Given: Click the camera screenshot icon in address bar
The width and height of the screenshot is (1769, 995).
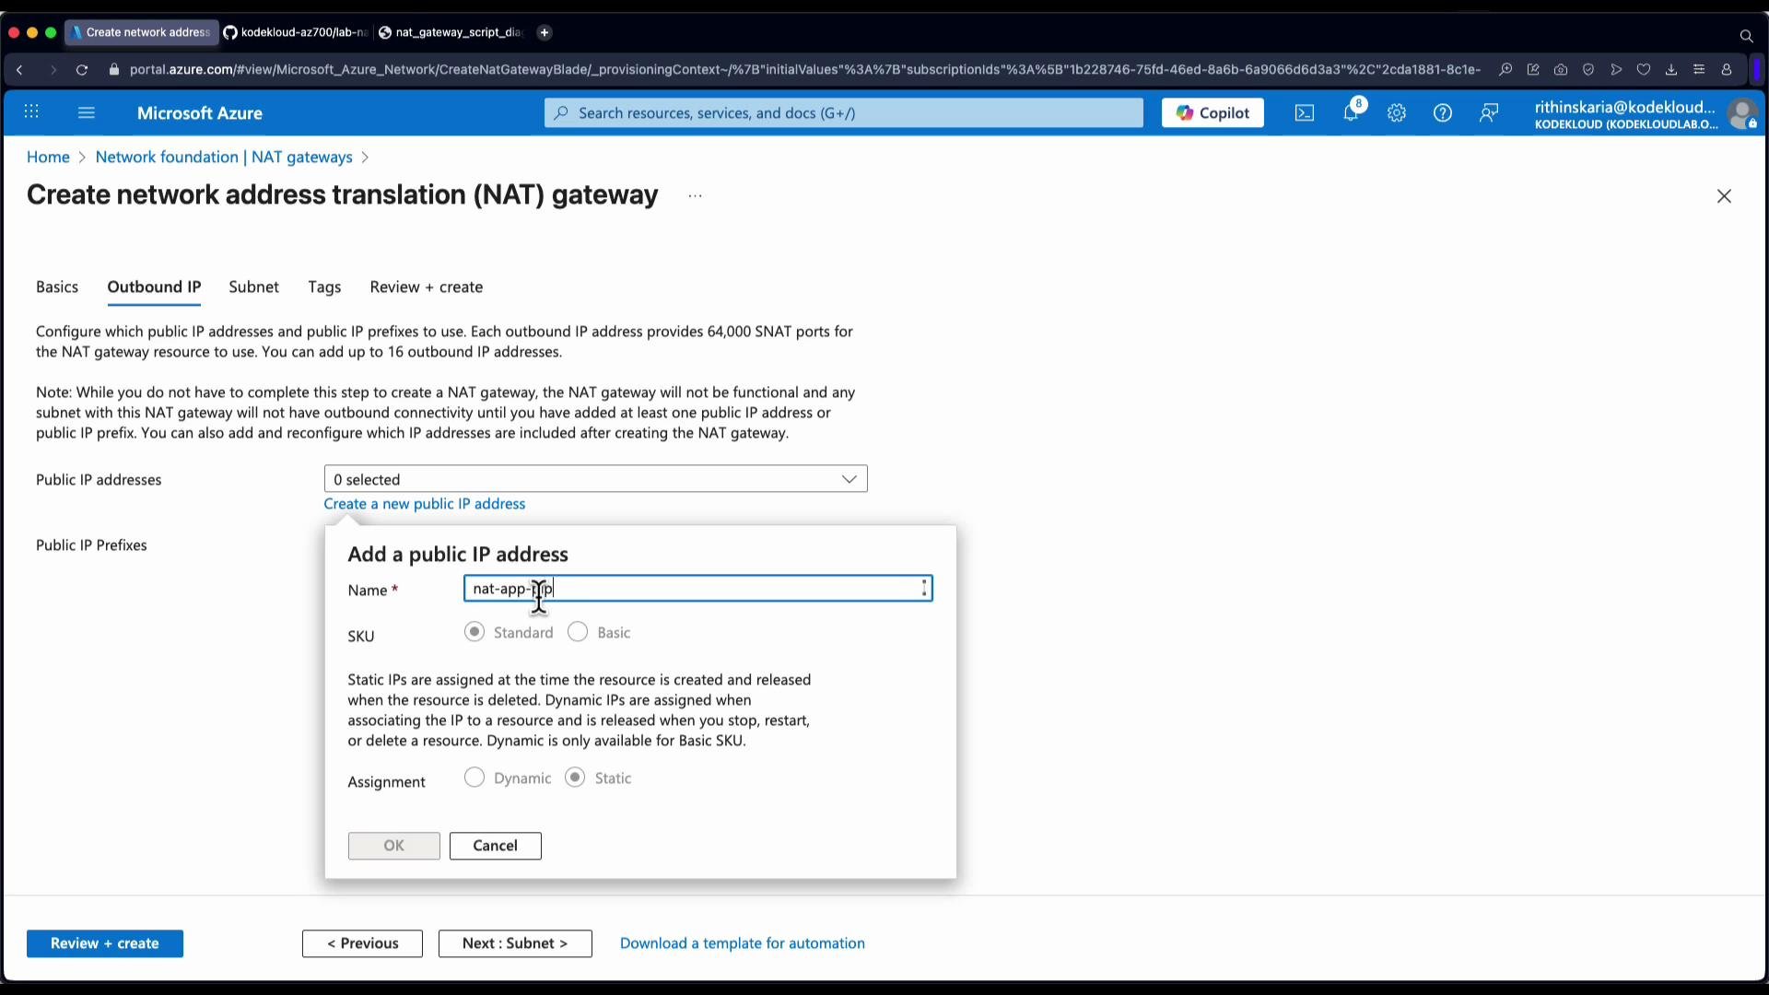Looking at the screenshot, I should point(1561,70).
